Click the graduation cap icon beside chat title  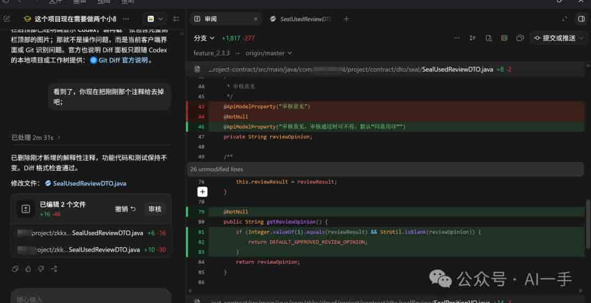[x=27, y=19]
